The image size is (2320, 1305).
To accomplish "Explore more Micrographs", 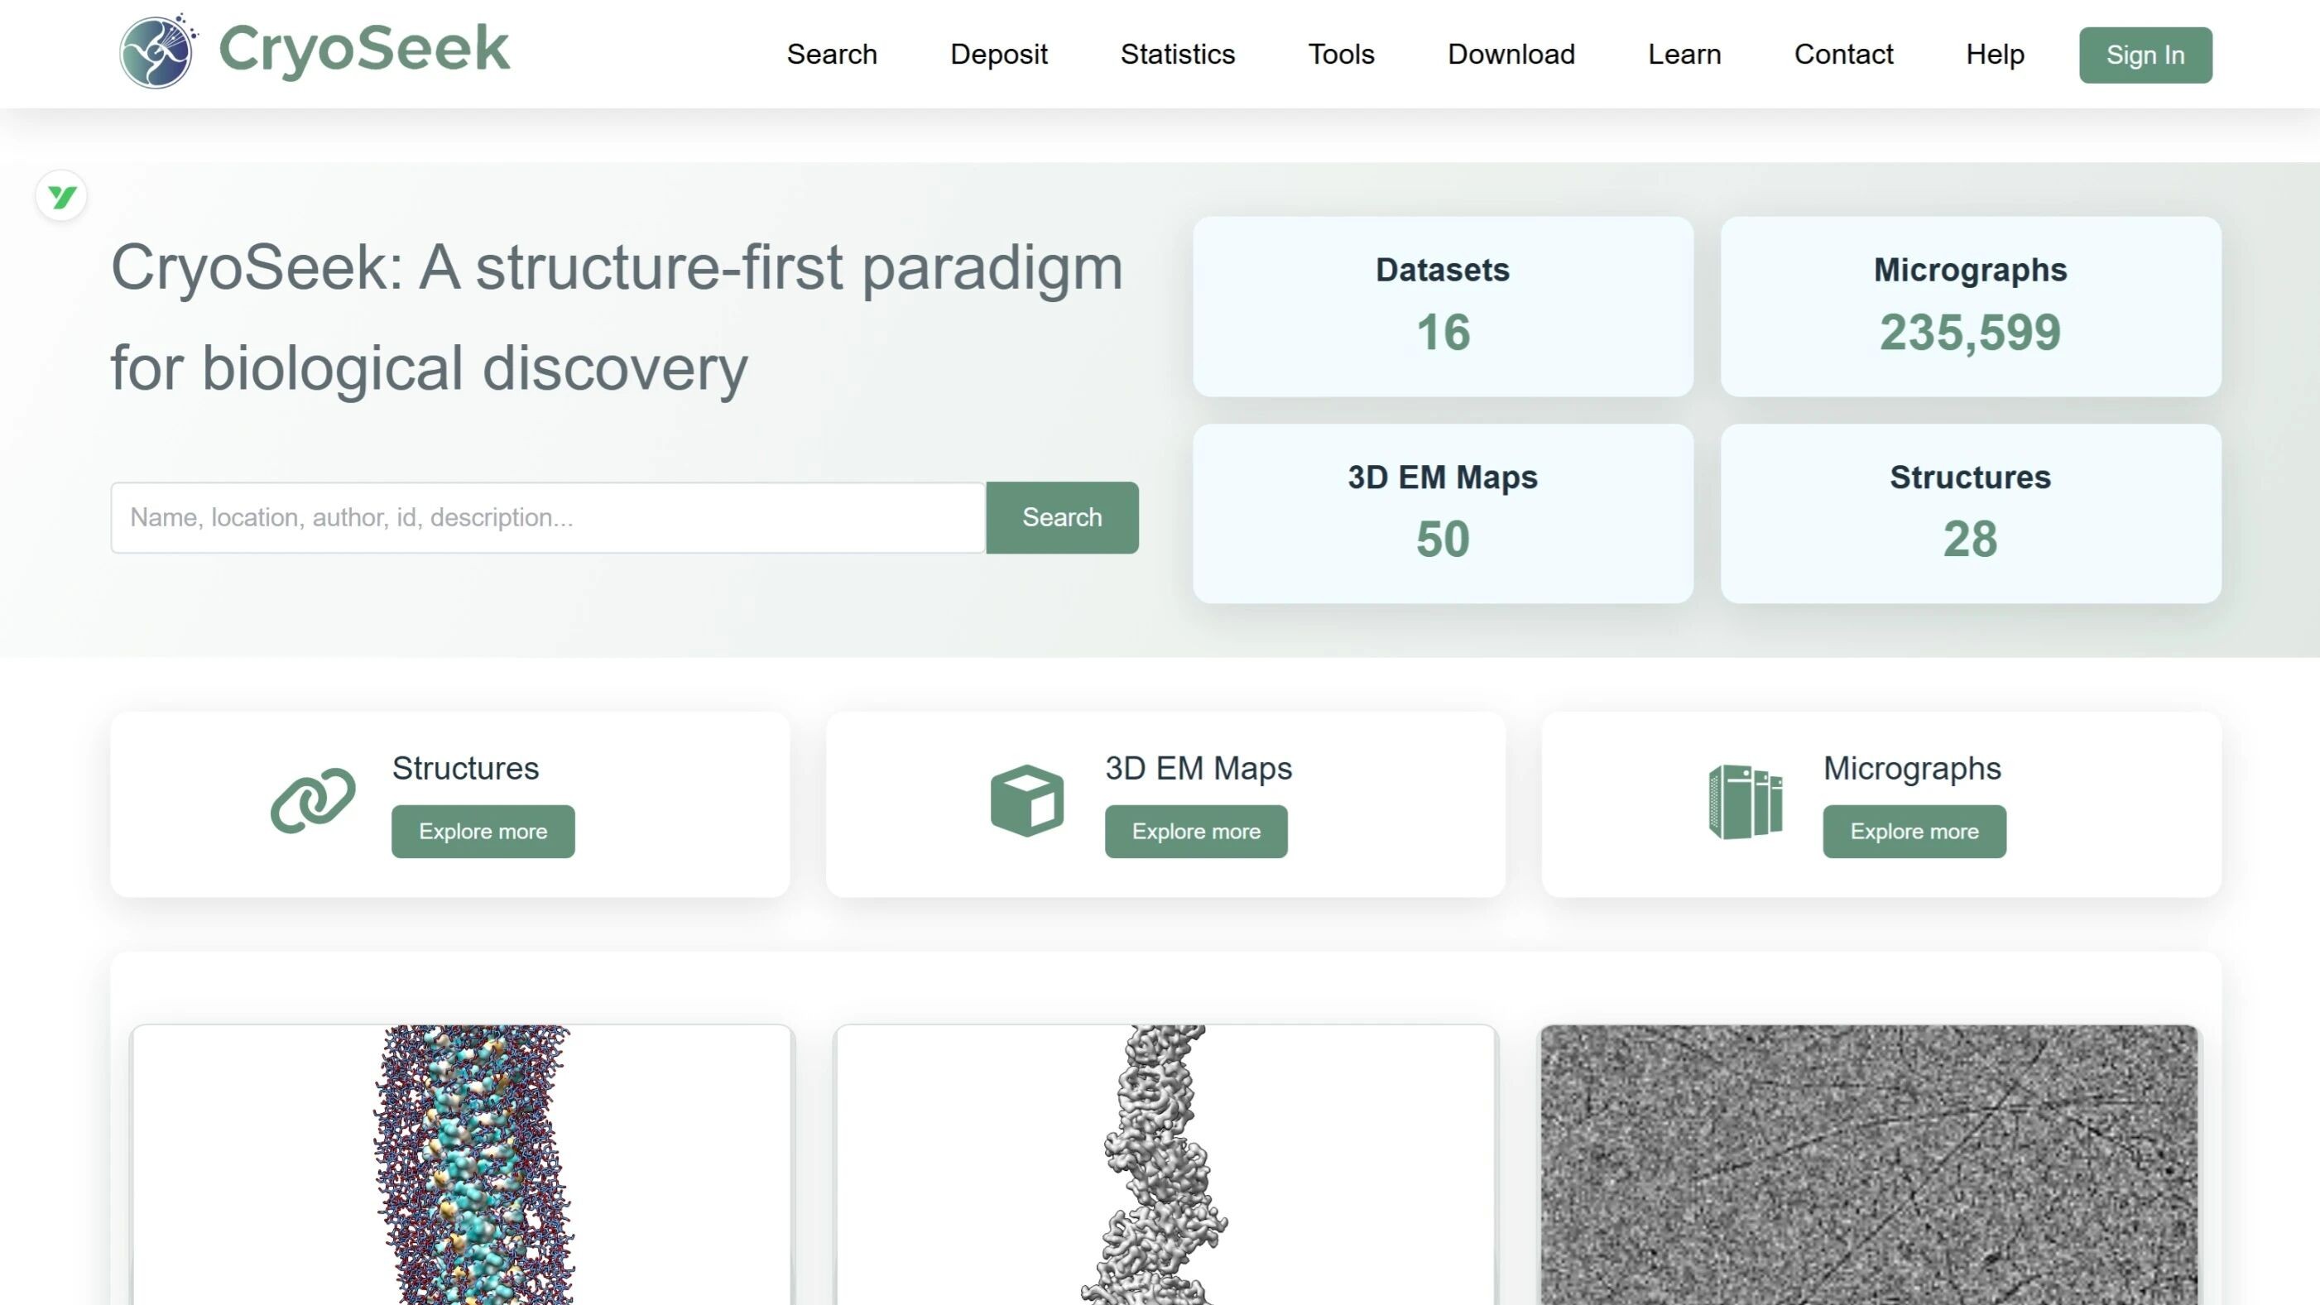I will 1914,830.
